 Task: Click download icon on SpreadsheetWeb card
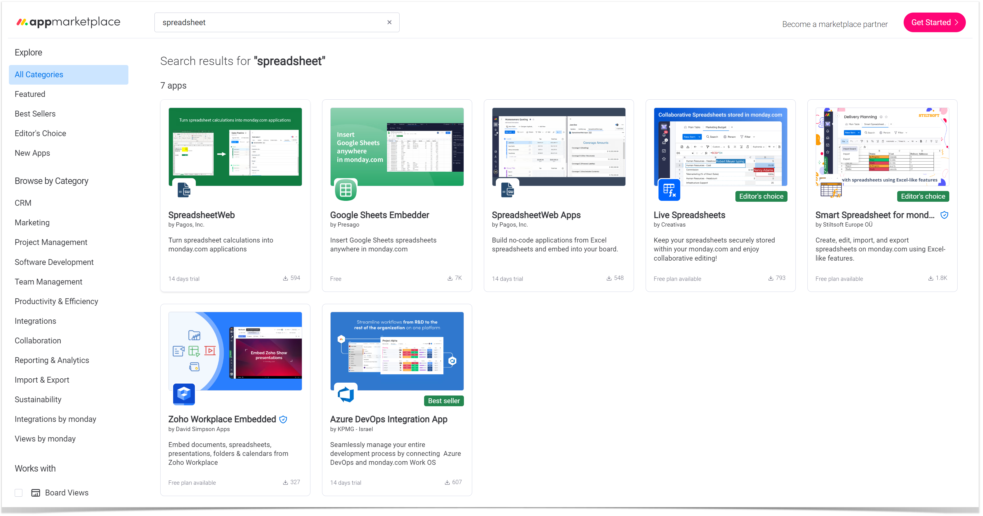(x=286, y=278)
